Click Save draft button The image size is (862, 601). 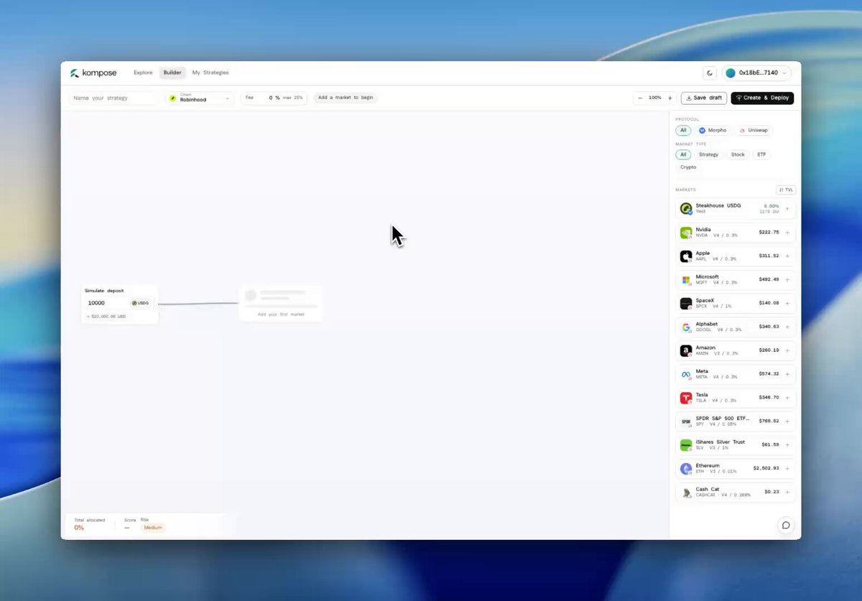[x=704, y=98]
